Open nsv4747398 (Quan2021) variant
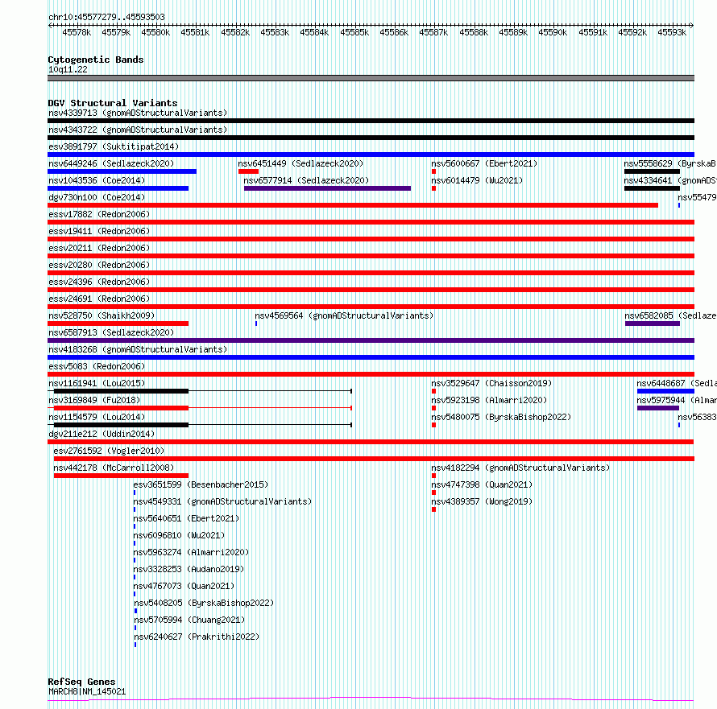The image size is (717, 709). [482, 484]
